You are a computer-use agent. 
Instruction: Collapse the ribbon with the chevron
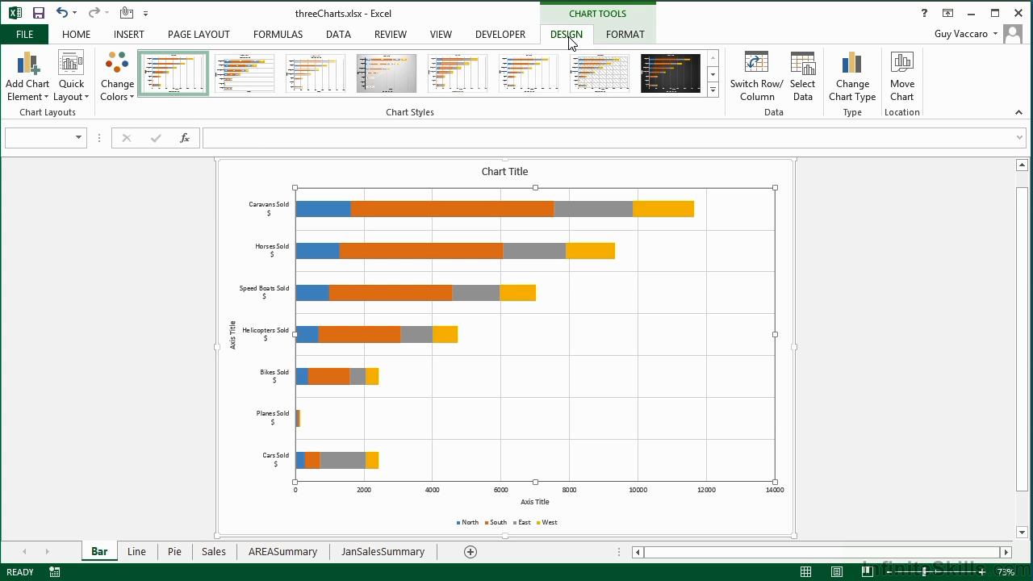(x=1018, y=113)
